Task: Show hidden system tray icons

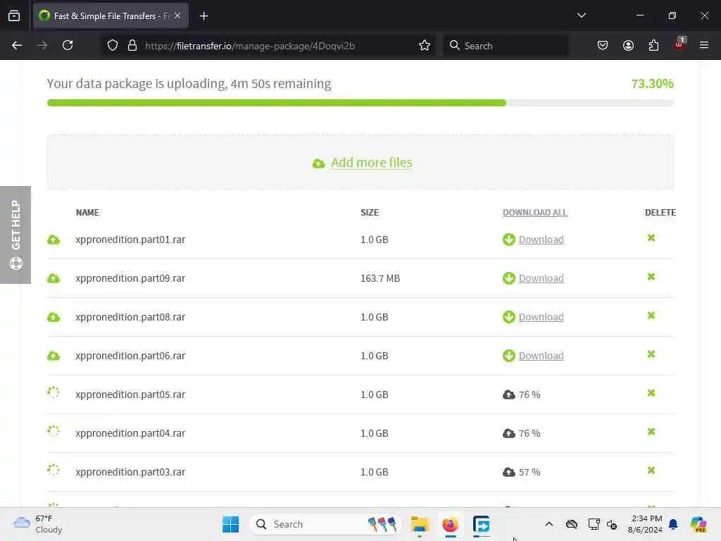Action: click(x=548, y=524)
